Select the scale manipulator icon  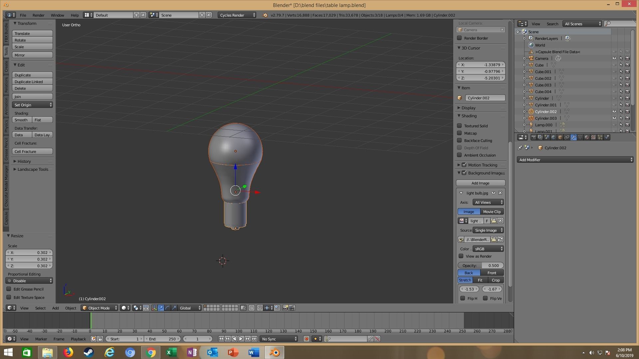pos(174,308)
